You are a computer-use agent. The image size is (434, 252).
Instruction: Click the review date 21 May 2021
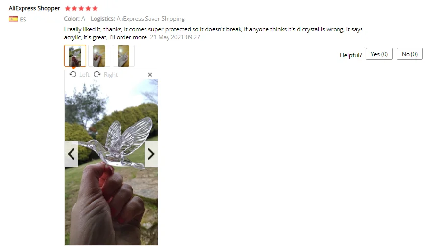coord(175,37)
